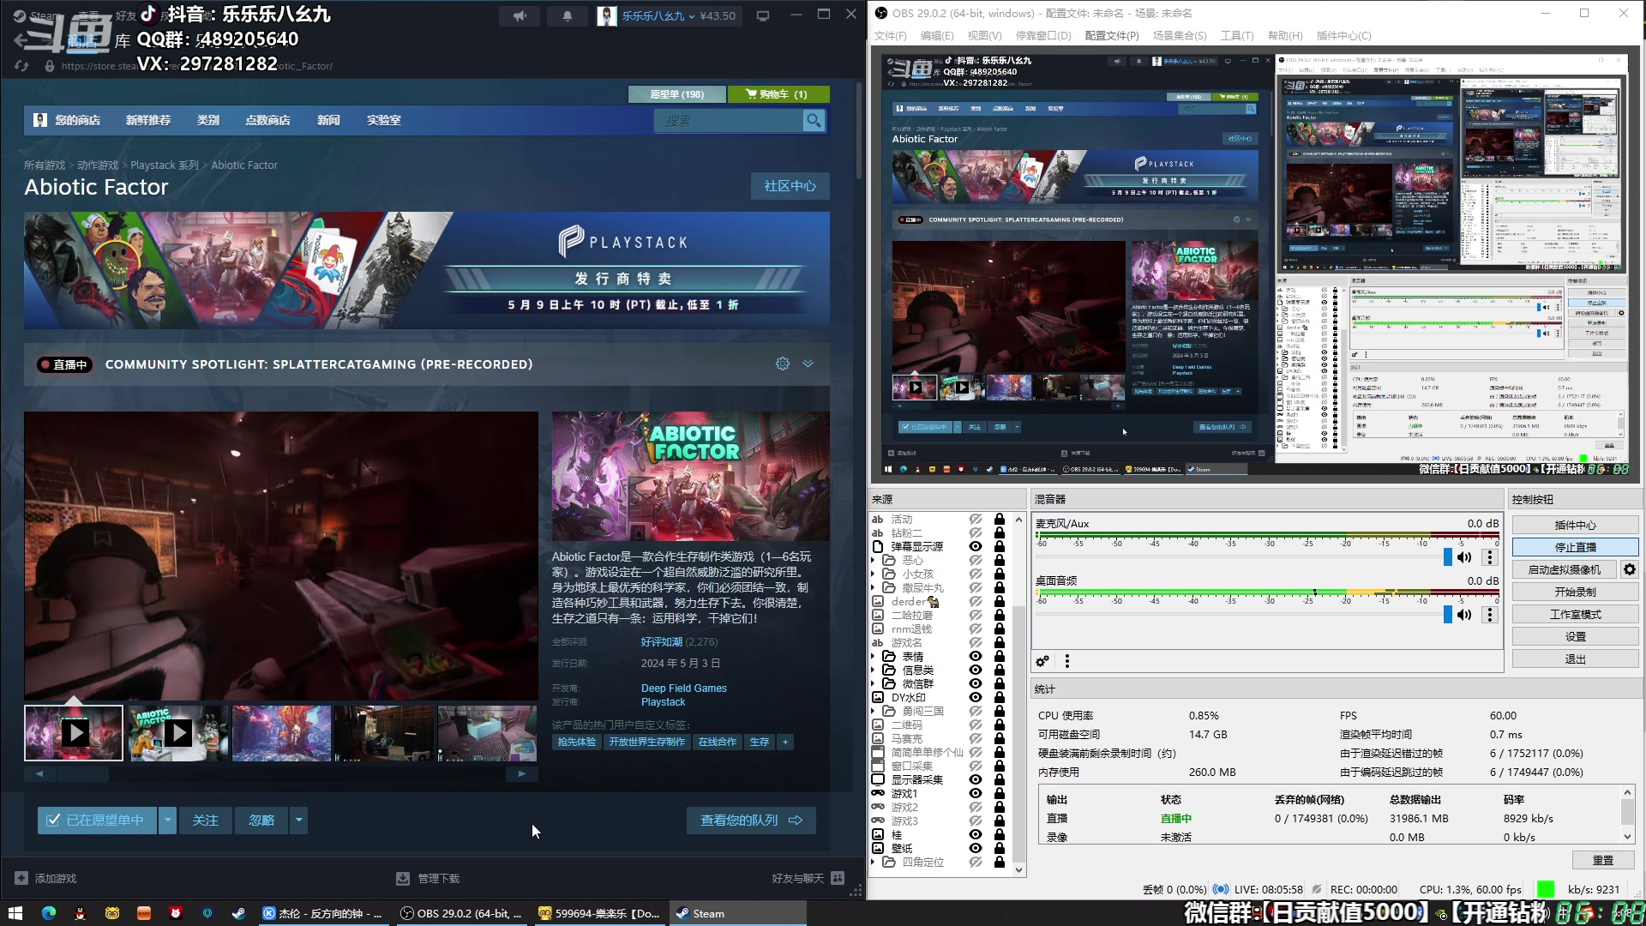This screenshot has height=926, width=1646.
Task: Toggle lock on DY水印 source
Action: click(x=1000, y=698)
